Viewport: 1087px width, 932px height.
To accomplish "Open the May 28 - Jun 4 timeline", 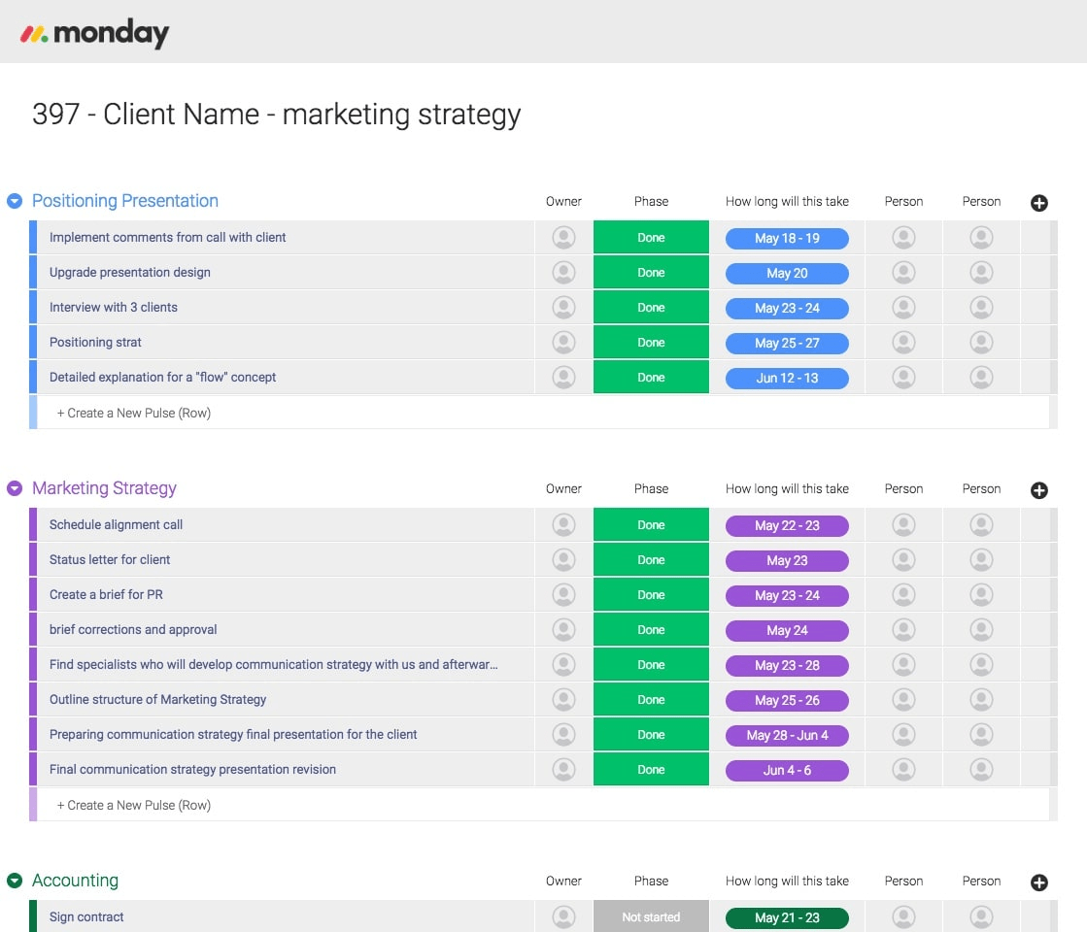I will [787, 735].
